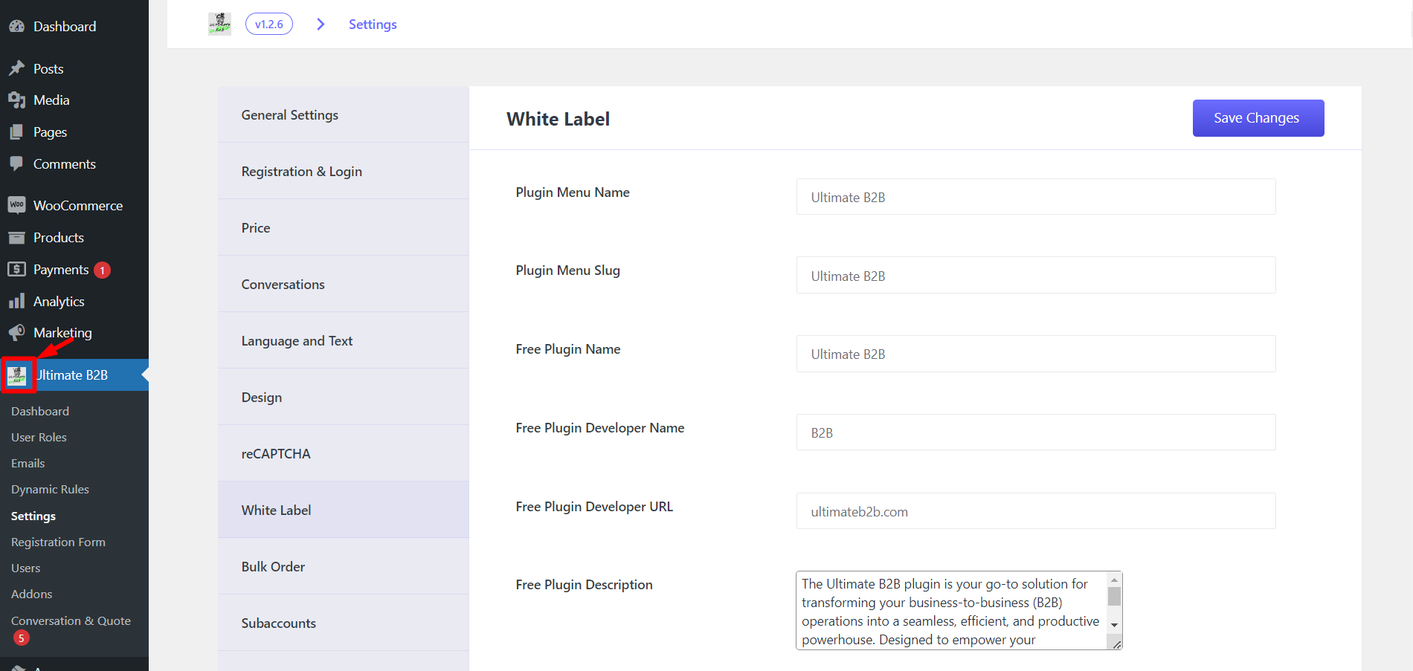Click the Products archive icon

click(16, 237)
